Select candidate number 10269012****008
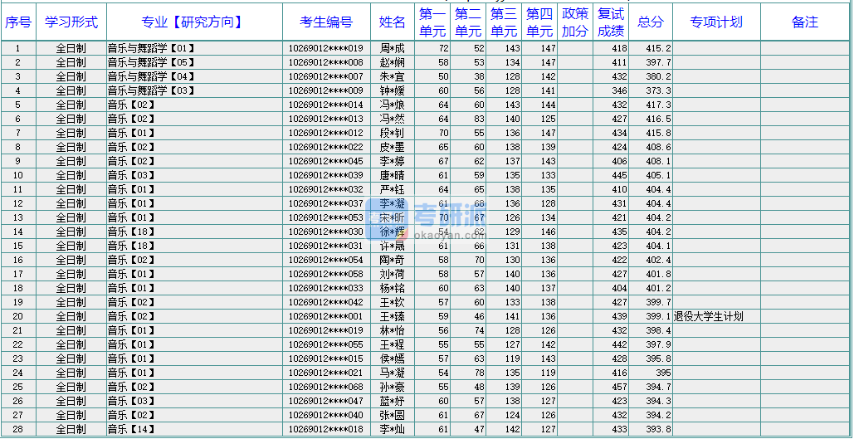Image resolution: width=854 pixels, height=439 pixels. [325, 62]
